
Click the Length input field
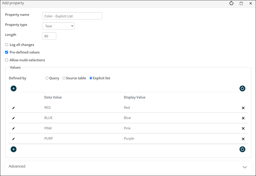click(49, 36)
